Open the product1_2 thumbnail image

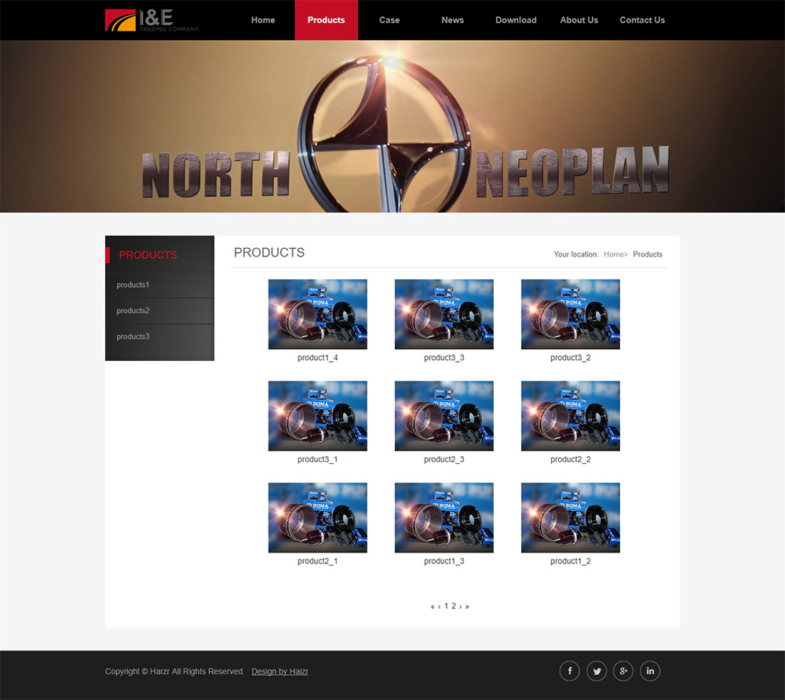pos(570,518)
